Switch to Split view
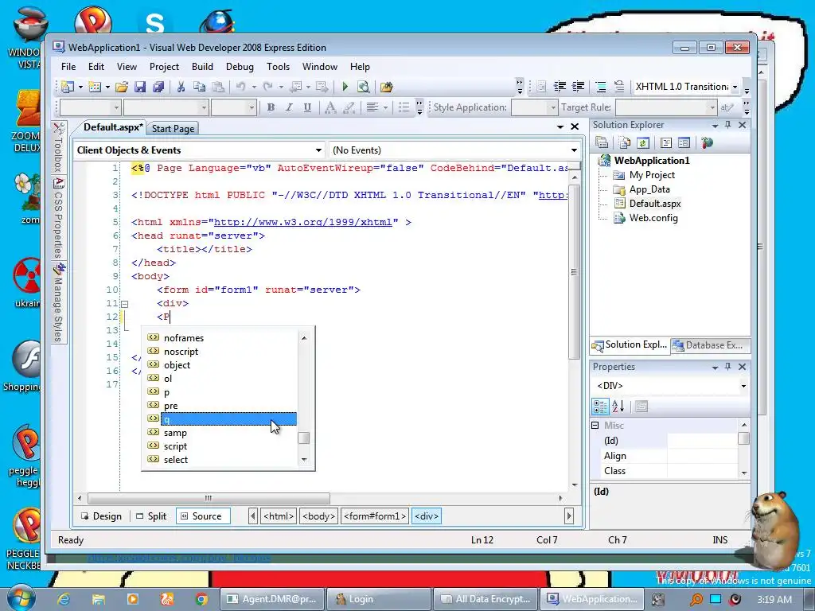Screen dimensions: 815x611 (151, 516)
